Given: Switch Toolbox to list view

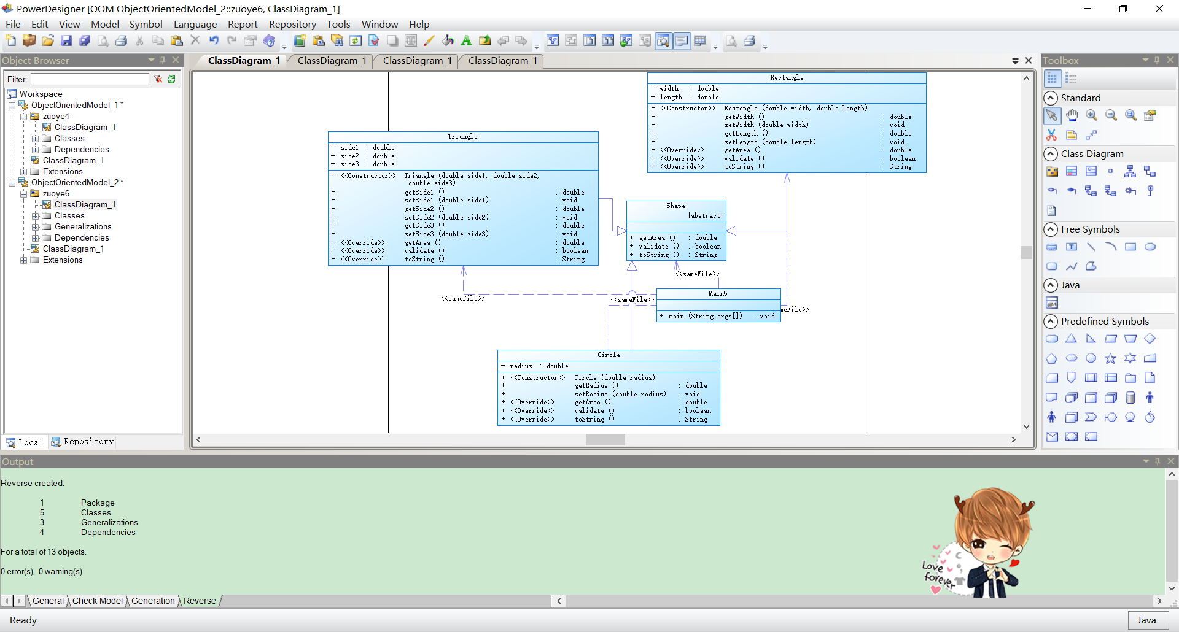Looking at the screenshot, I should [x=1072, y=79].
